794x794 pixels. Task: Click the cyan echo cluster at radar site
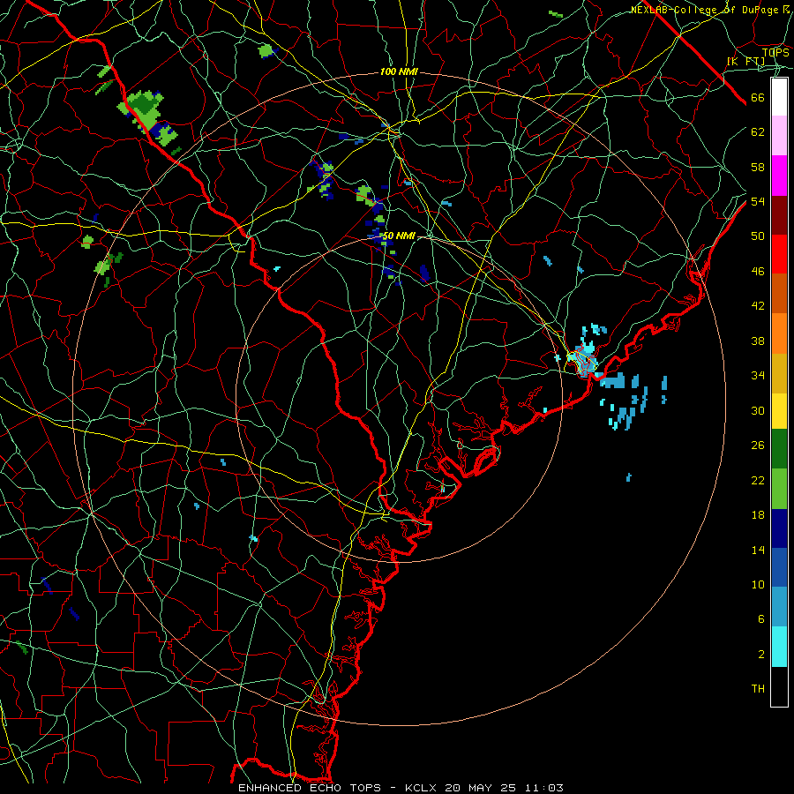pyautogui.click(x=584, y=358)
